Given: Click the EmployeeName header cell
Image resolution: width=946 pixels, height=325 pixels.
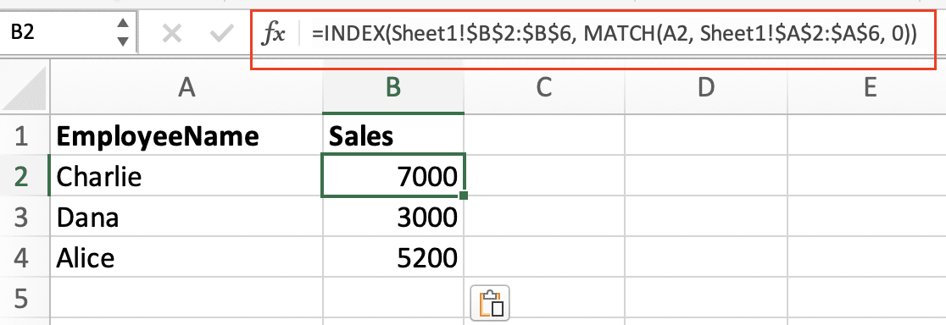Looking at the screenshot, I should pos(186,135).
